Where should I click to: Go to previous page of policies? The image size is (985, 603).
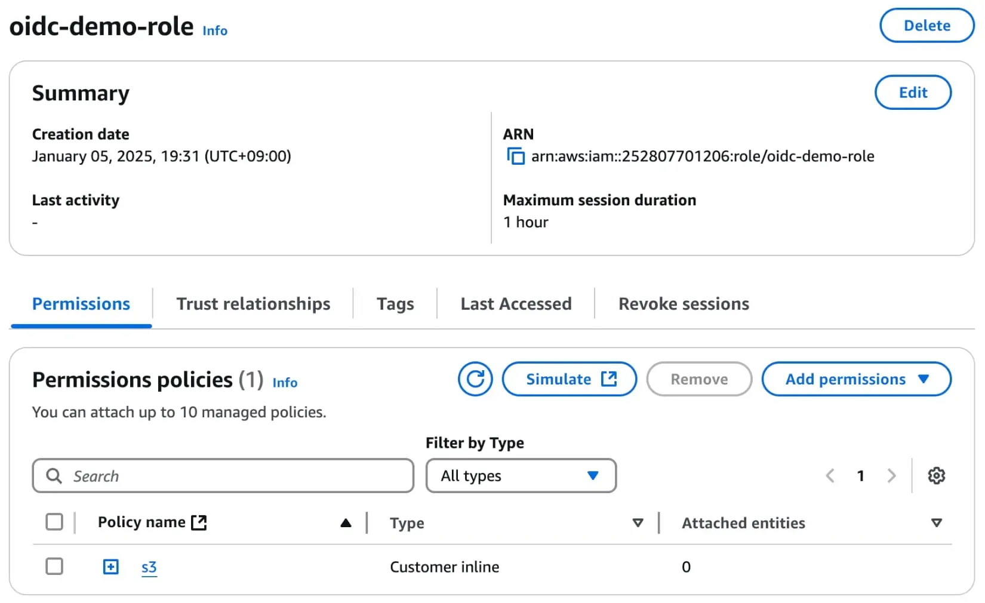(x=830, y=476)
